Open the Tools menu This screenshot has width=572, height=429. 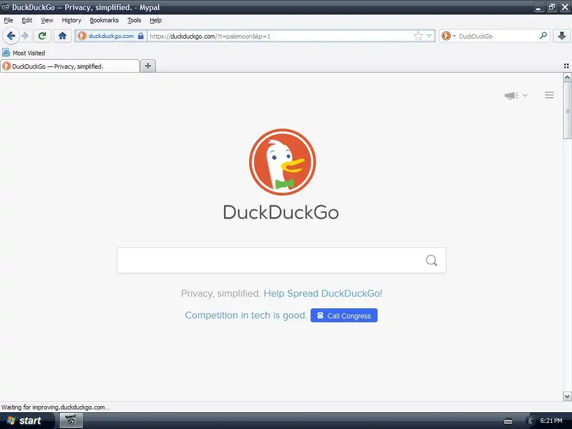tap(134, 21)
